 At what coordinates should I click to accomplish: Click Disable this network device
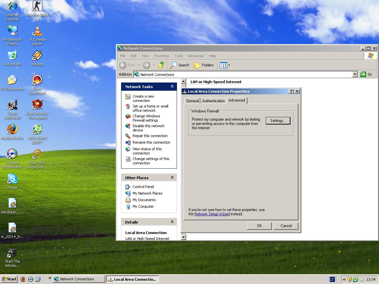point(148,128)
